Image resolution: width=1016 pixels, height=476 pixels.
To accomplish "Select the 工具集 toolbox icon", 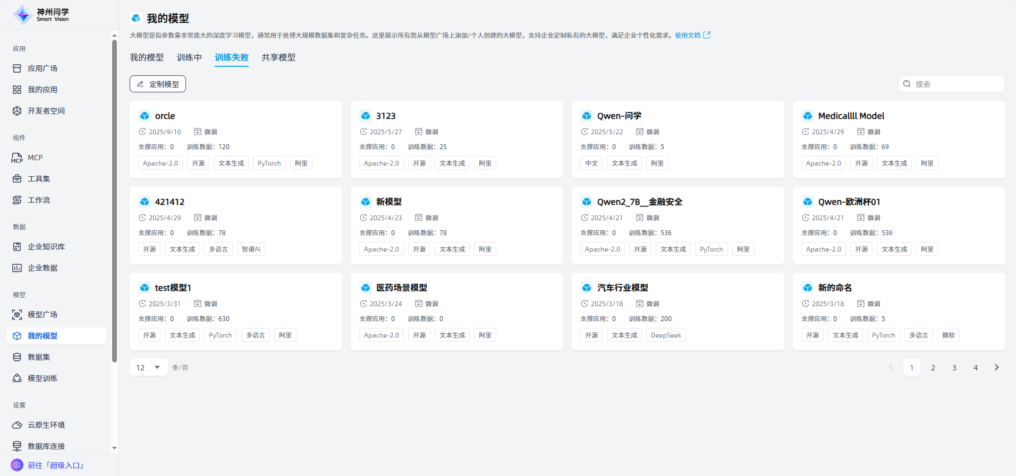I will pyautogui.click(x=17, y=179).
